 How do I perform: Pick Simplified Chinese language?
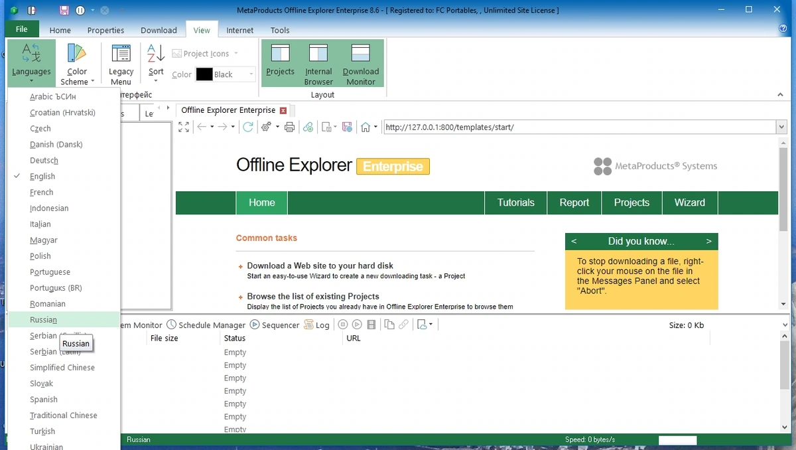64,368
